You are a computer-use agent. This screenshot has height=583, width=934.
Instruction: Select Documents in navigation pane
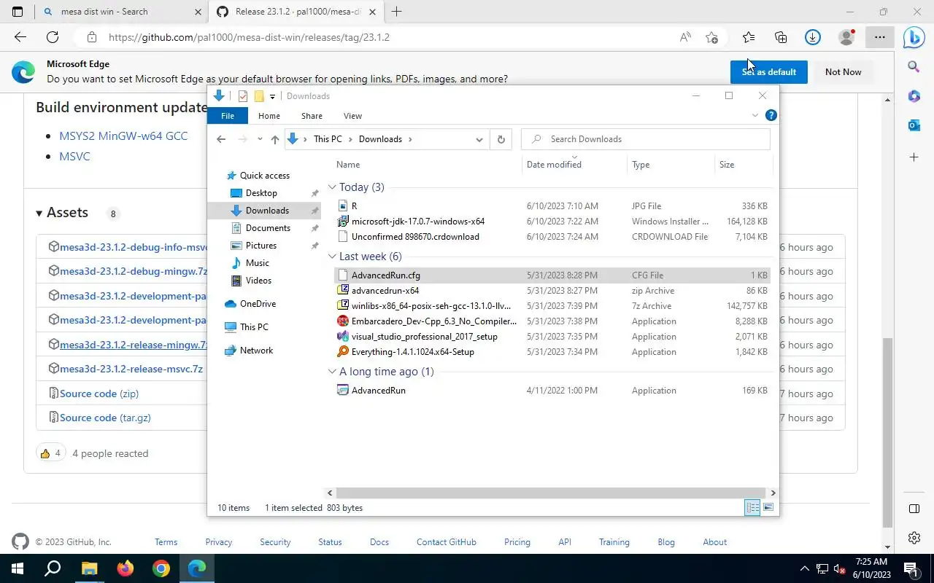pyautogui.click(x=268, y=228)
